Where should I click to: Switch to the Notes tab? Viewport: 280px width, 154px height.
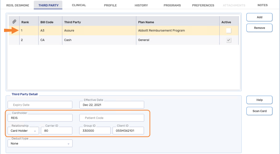point(262,5)
